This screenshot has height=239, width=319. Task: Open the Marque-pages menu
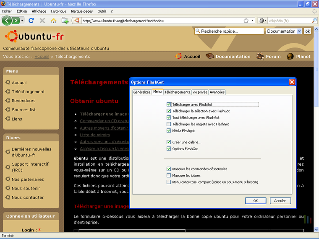click(x=82, y=11)
